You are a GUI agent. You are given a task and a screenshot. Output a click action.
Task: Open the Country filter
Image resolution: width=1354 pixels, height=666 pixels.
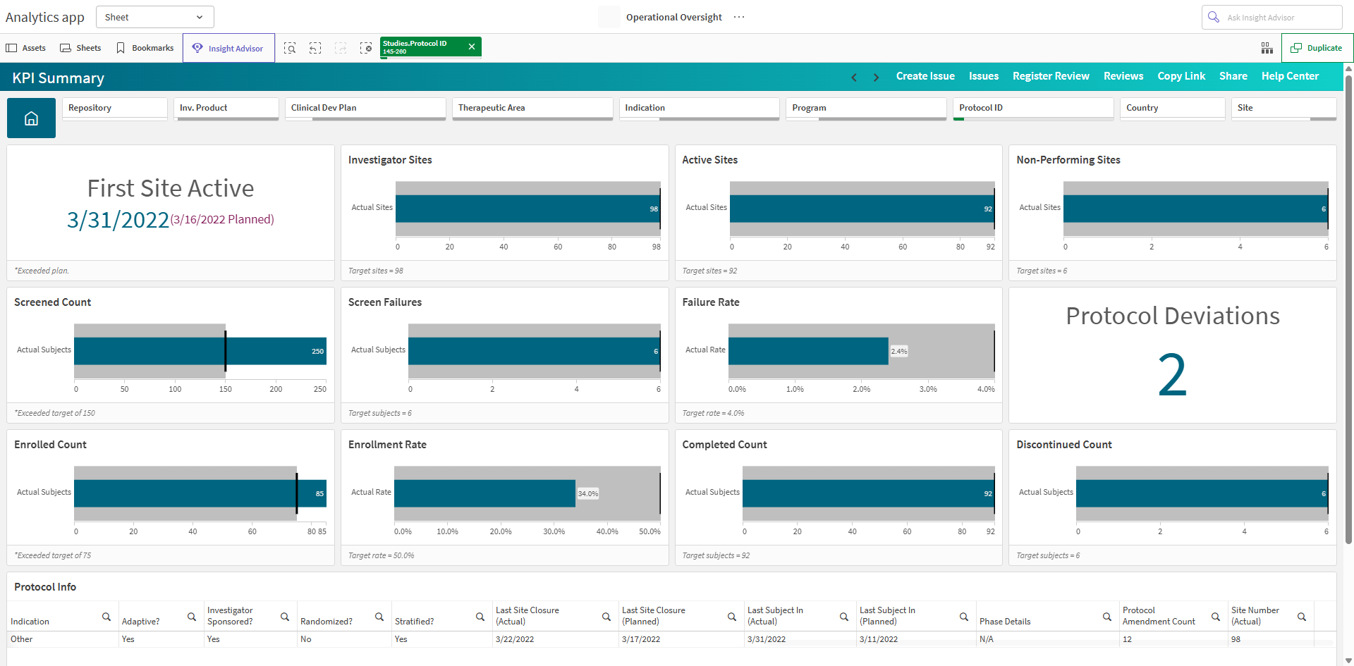(1172, 109)
